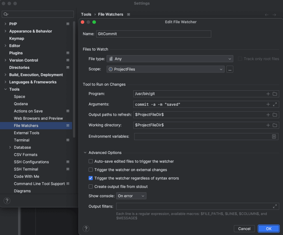Open help in Settings window

point(7,201)
